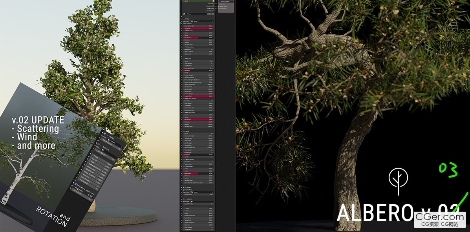
Task: Click the Branch Trim slider
Action: pyautogui.click(x=198, y=96)
